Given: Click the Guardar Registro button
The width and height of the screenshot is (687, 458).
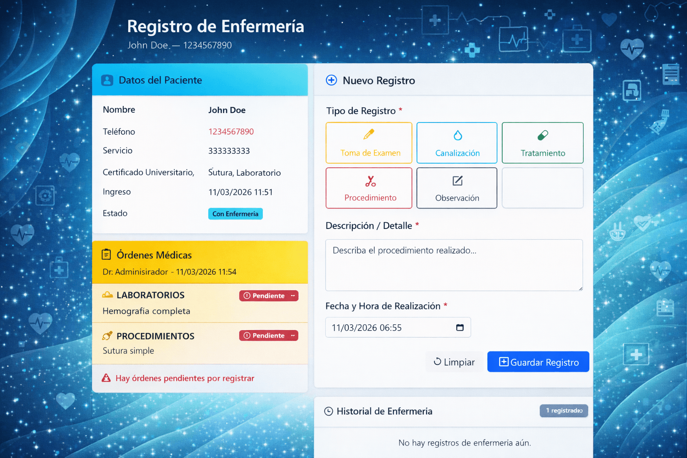Looking at the screenshot, I should (x=538, y=362).
